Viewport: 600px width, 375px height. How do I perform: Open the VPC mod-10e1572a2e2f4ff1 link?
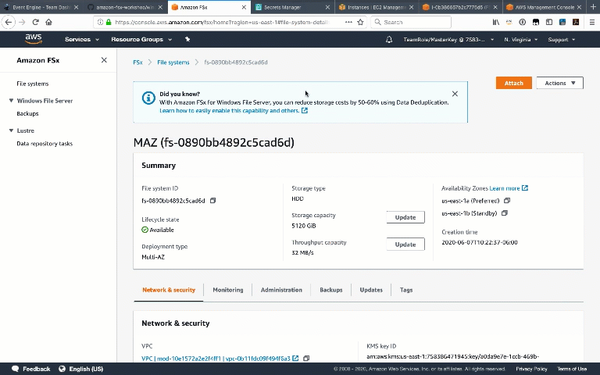tap(216, 359)
